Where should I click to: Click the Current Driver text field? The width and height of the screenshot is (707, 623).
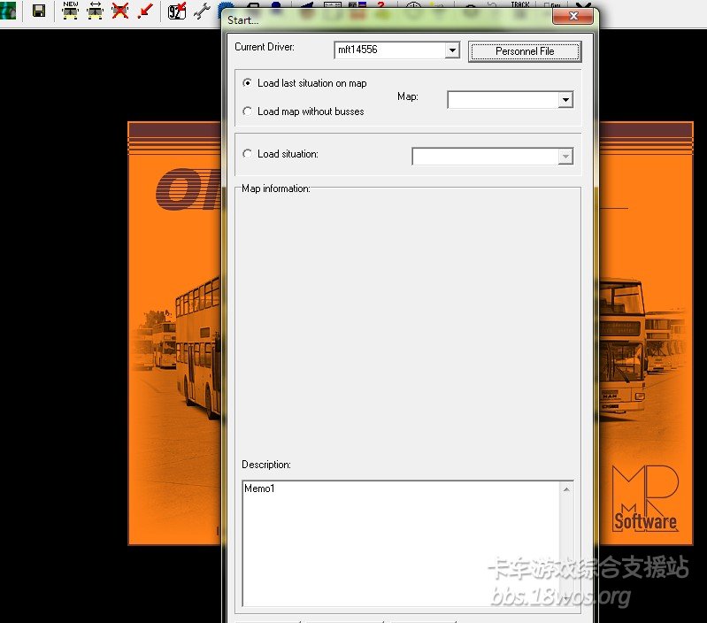[388, 50]
